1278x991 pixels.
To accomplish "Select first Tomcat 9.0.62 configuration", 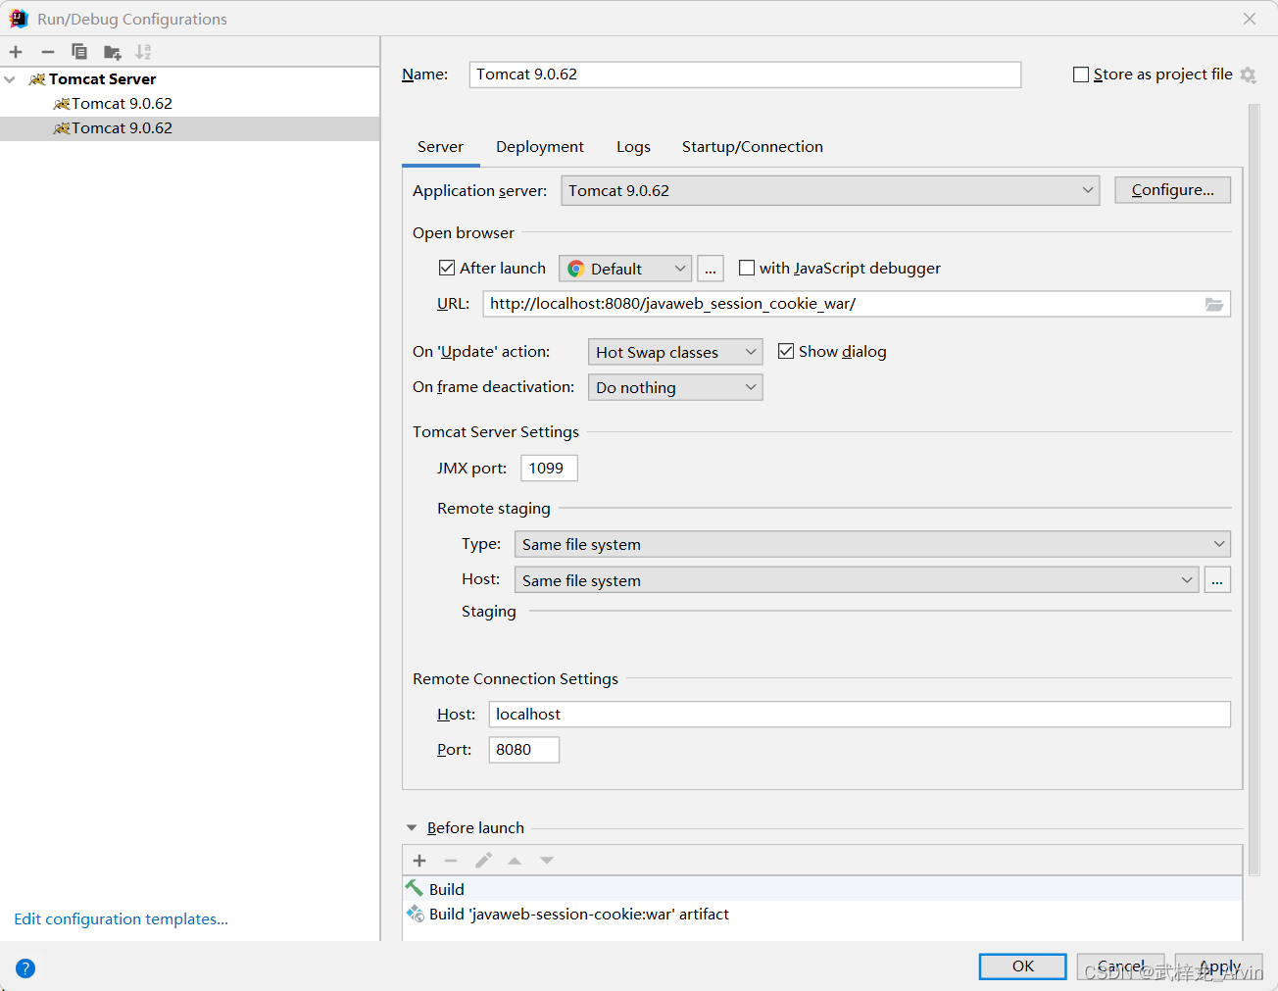I will click(x=190, y=104).
